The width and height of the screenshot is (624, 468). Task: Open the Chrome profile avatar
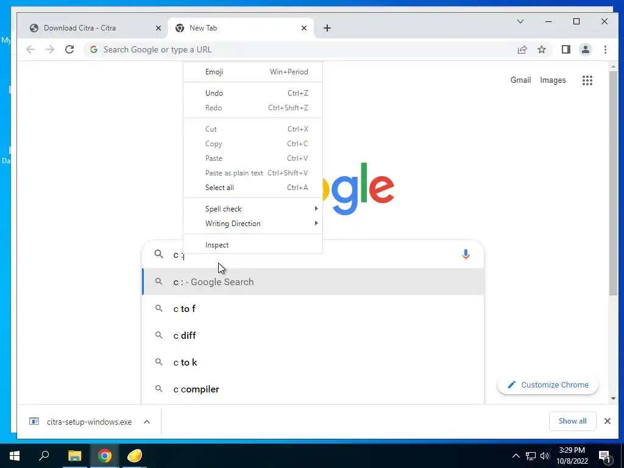pos(586,49)
